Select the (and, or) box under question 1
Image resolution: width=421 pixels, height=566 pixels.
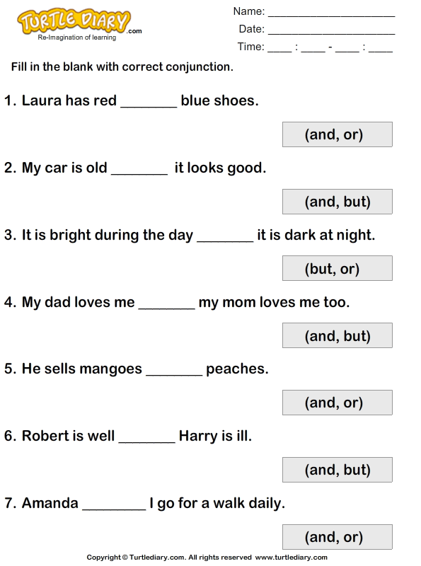tap(338, 134)
